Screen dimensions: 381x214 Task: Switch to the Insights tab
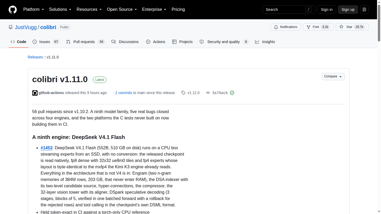pos(265,42)
